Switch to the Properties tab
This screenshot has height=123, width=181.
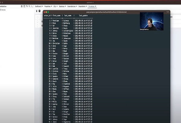coord(47,6)
